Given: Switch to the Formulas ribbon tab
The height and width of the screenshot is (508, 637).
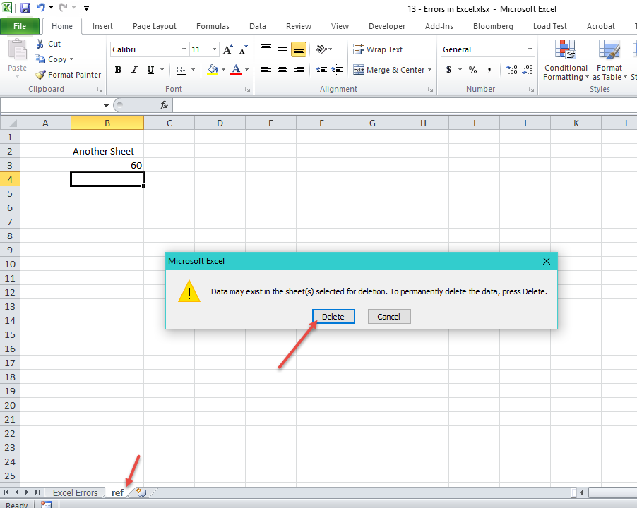Looking at the screenshot, I should [213, 26].
